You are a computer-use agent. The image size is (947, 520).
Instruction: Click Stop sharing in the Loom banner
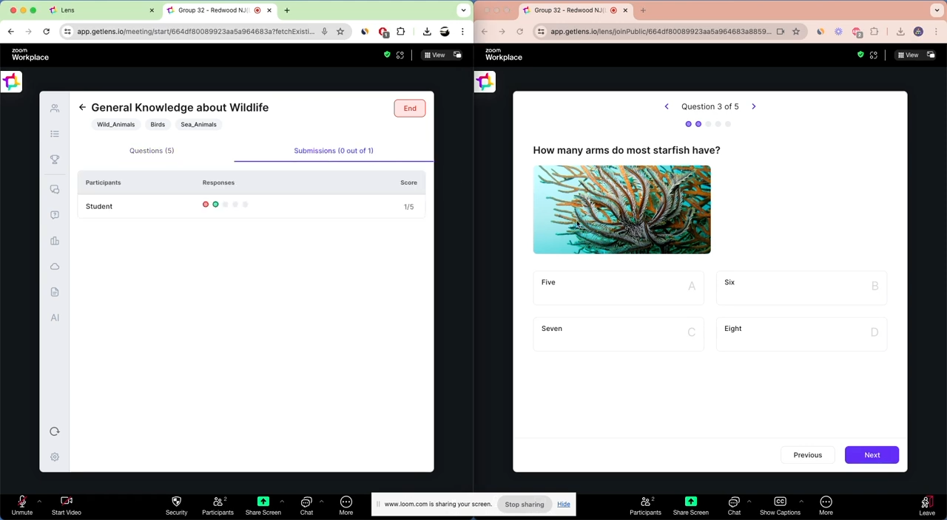(x=524, y=504)
